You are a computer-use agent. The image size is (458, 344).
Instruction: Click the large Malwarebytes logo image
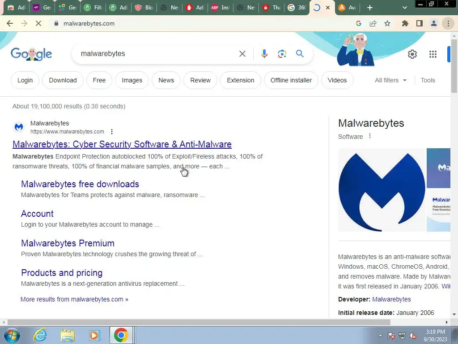(x=382, y=190)
